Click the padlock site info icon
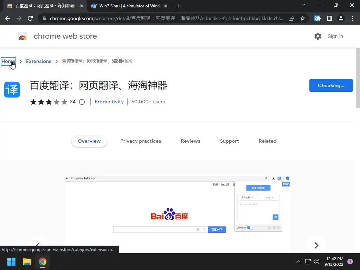This screenshot has width=360, height=270. click(x=44, y=18)
